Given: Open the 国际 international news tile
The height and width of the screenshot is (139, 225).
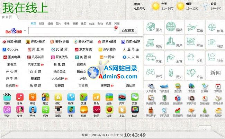Looking at the screenshot, I should coord(174,27).
